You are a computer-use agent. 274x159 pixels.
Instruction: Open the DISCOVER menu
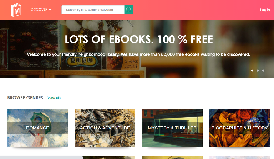41,10
